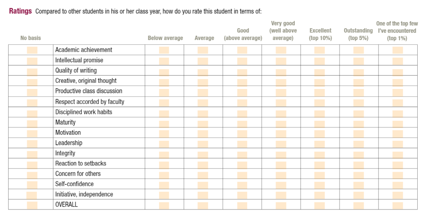Screen dimensions: 424x216
Task: Click the Ratings section heading
Action: 20,11
